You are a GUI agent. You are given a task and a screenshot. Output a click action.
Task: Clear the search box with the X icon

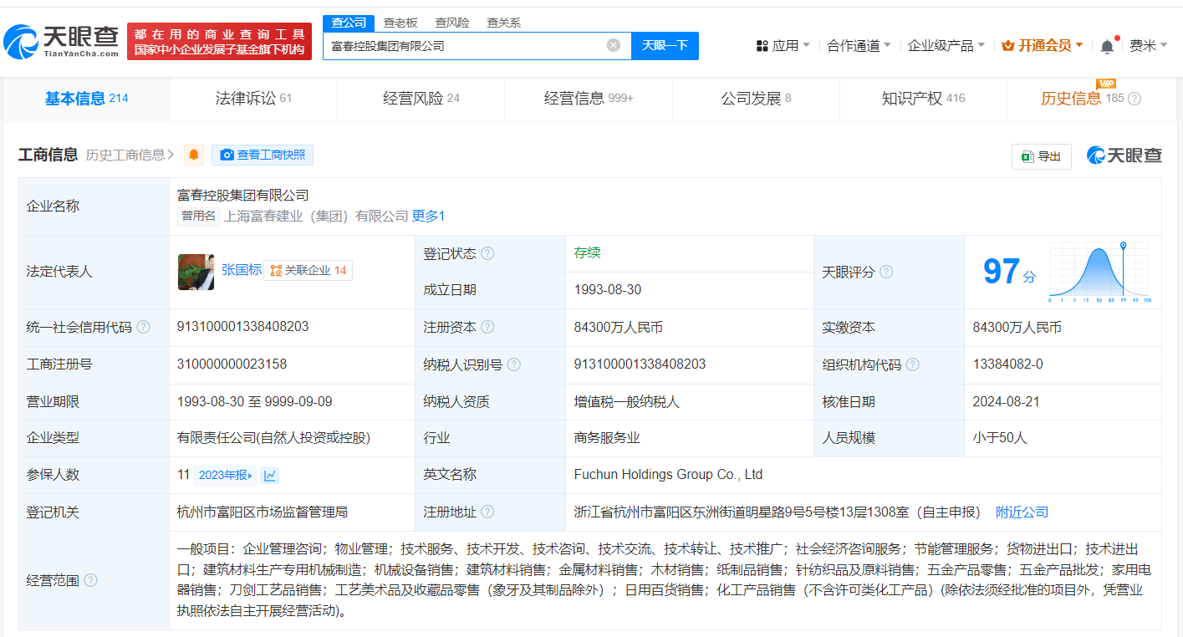coord(613,45)
